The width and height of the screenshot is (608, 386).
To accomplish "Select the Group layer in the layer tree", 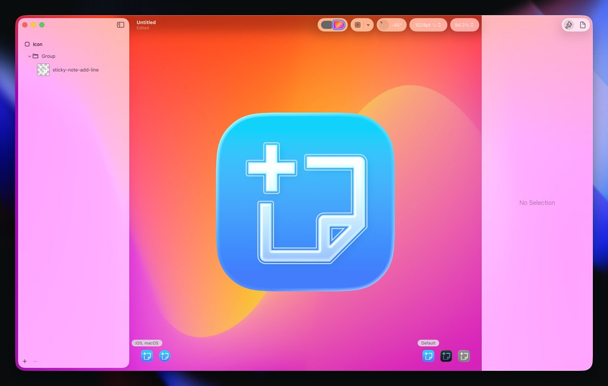I will (x=48, y=56).
